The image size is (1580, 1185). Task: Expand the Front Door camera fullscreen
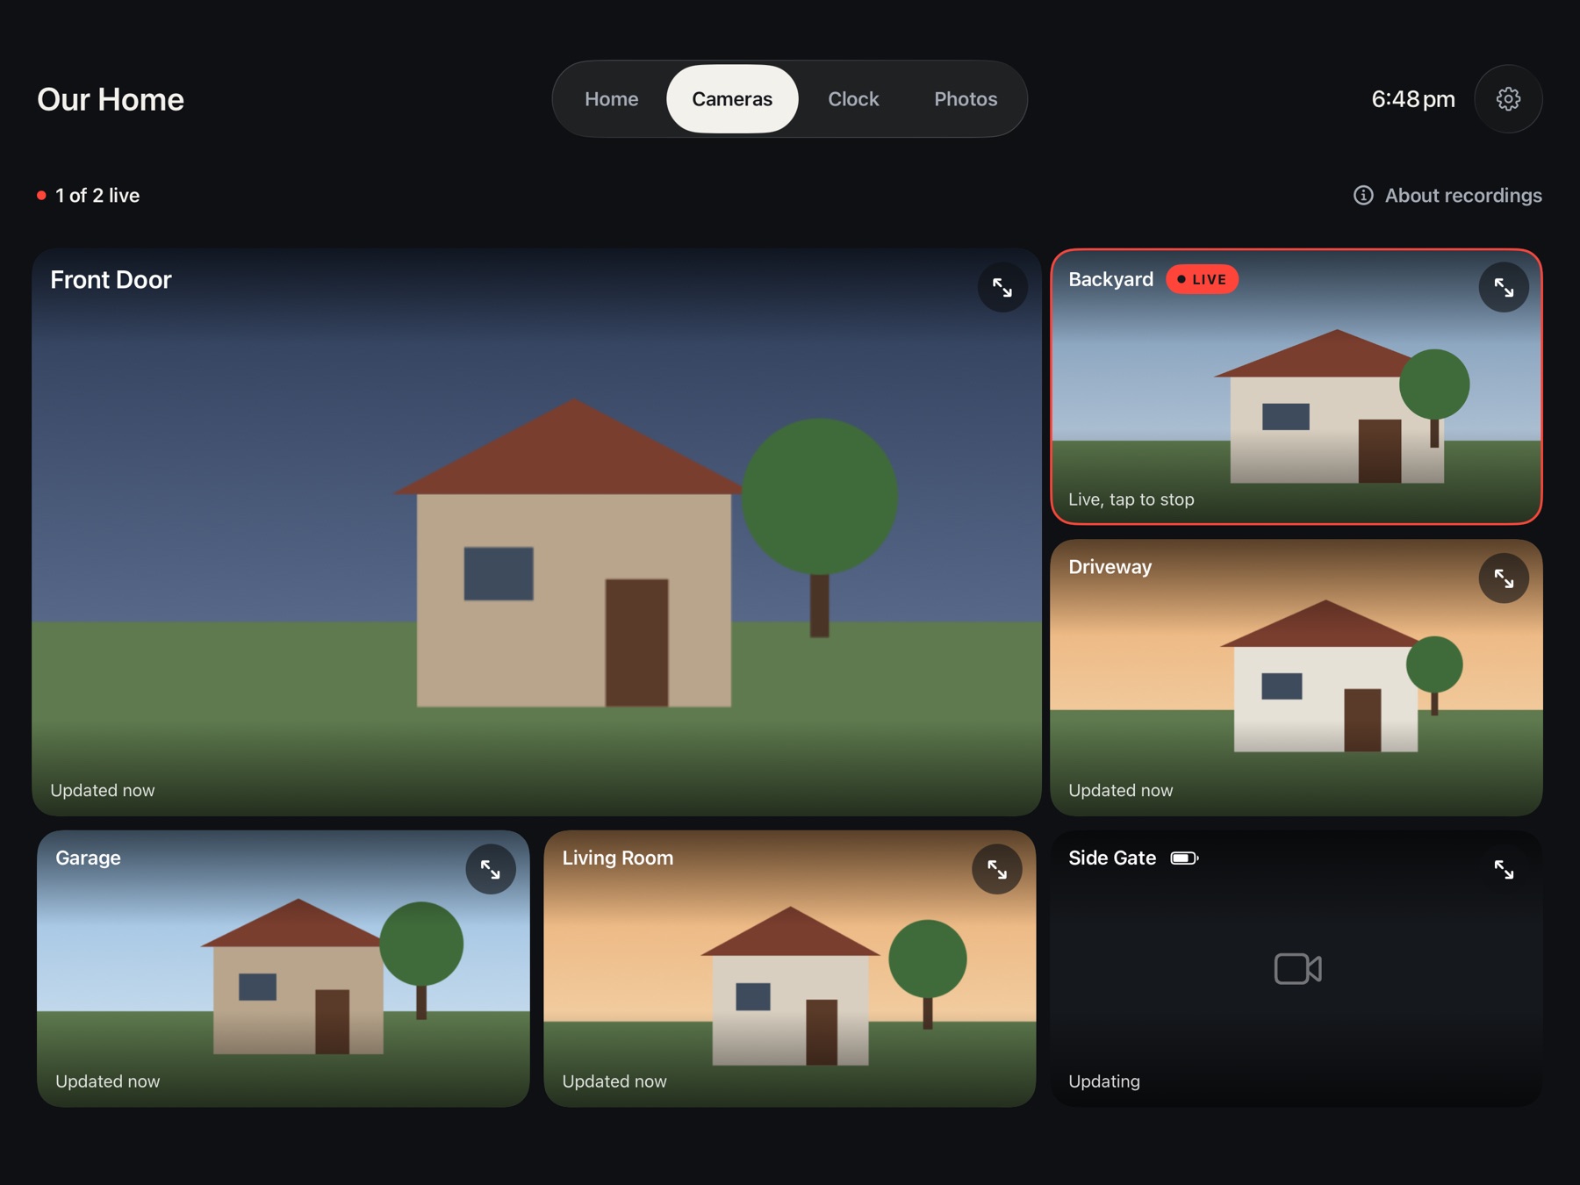tap(1002, 287)
